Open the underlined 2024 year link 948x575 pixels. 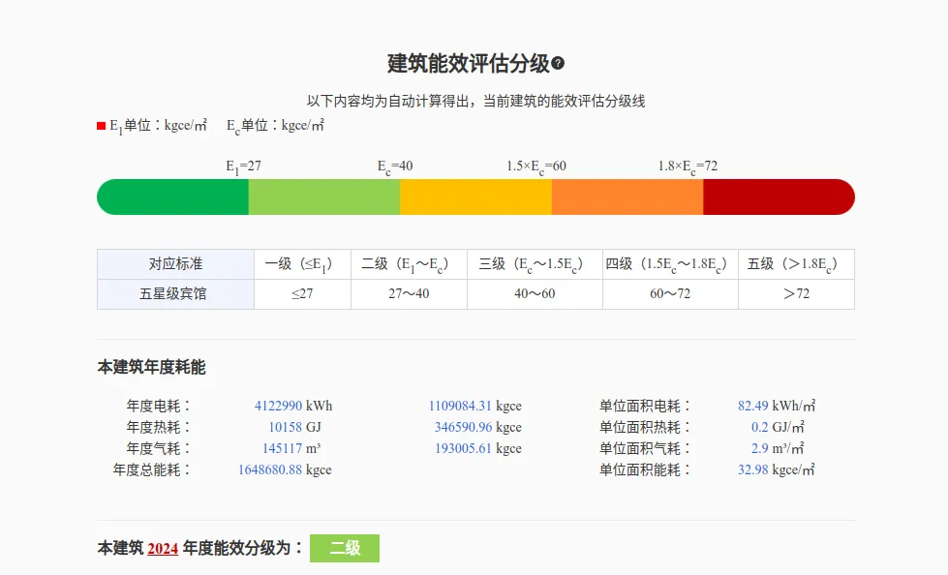(x=163, y=549)
